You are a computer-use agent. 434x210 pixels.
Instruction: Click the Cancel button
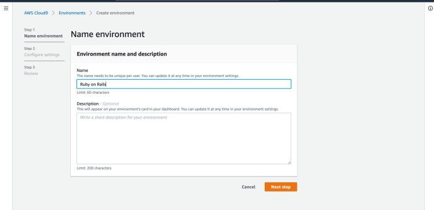point(248,187)
